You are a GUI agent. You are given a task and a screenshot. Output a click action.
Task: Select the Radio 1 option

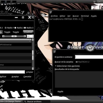[x=9, y=28]
